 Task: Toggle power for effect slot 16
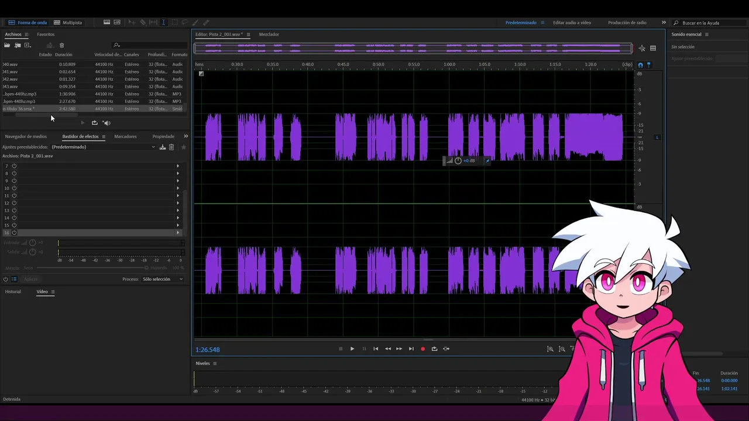(14, 233)
